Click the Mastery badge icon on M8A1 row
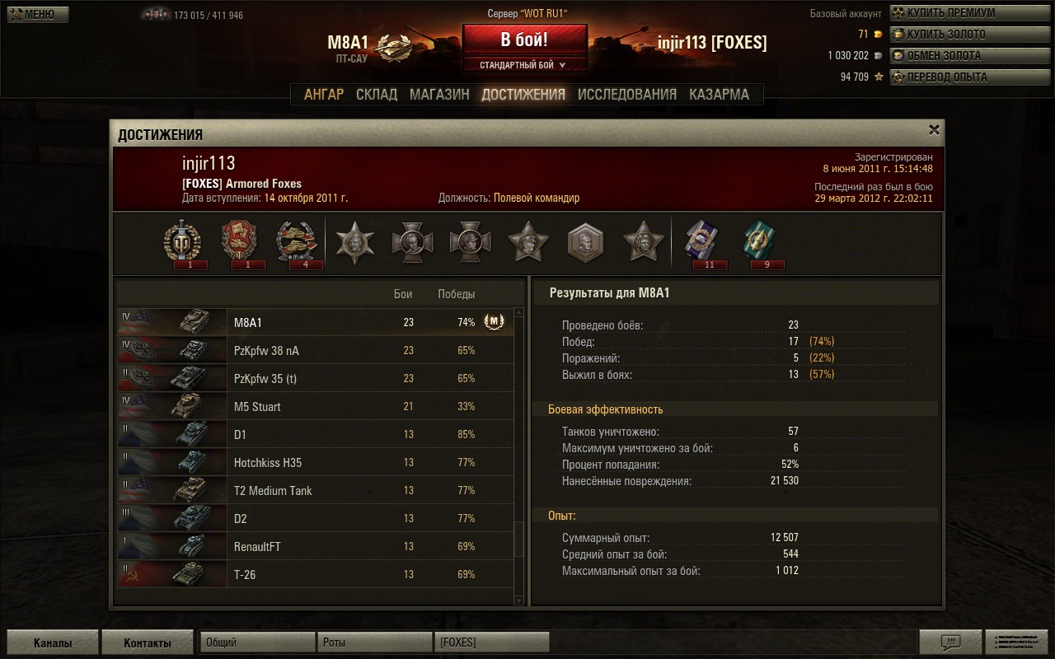This screenshot has width=1055, height=659. click(x=495, y=322)
